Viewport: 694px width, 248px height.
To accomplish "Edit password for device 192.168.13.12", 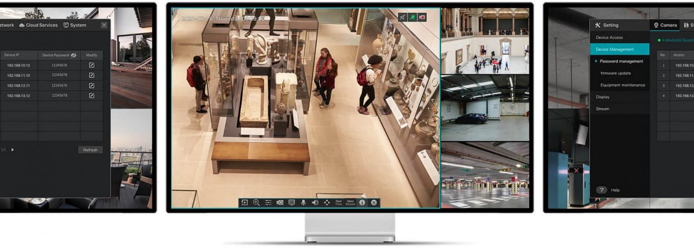I will tap(91, 95).
